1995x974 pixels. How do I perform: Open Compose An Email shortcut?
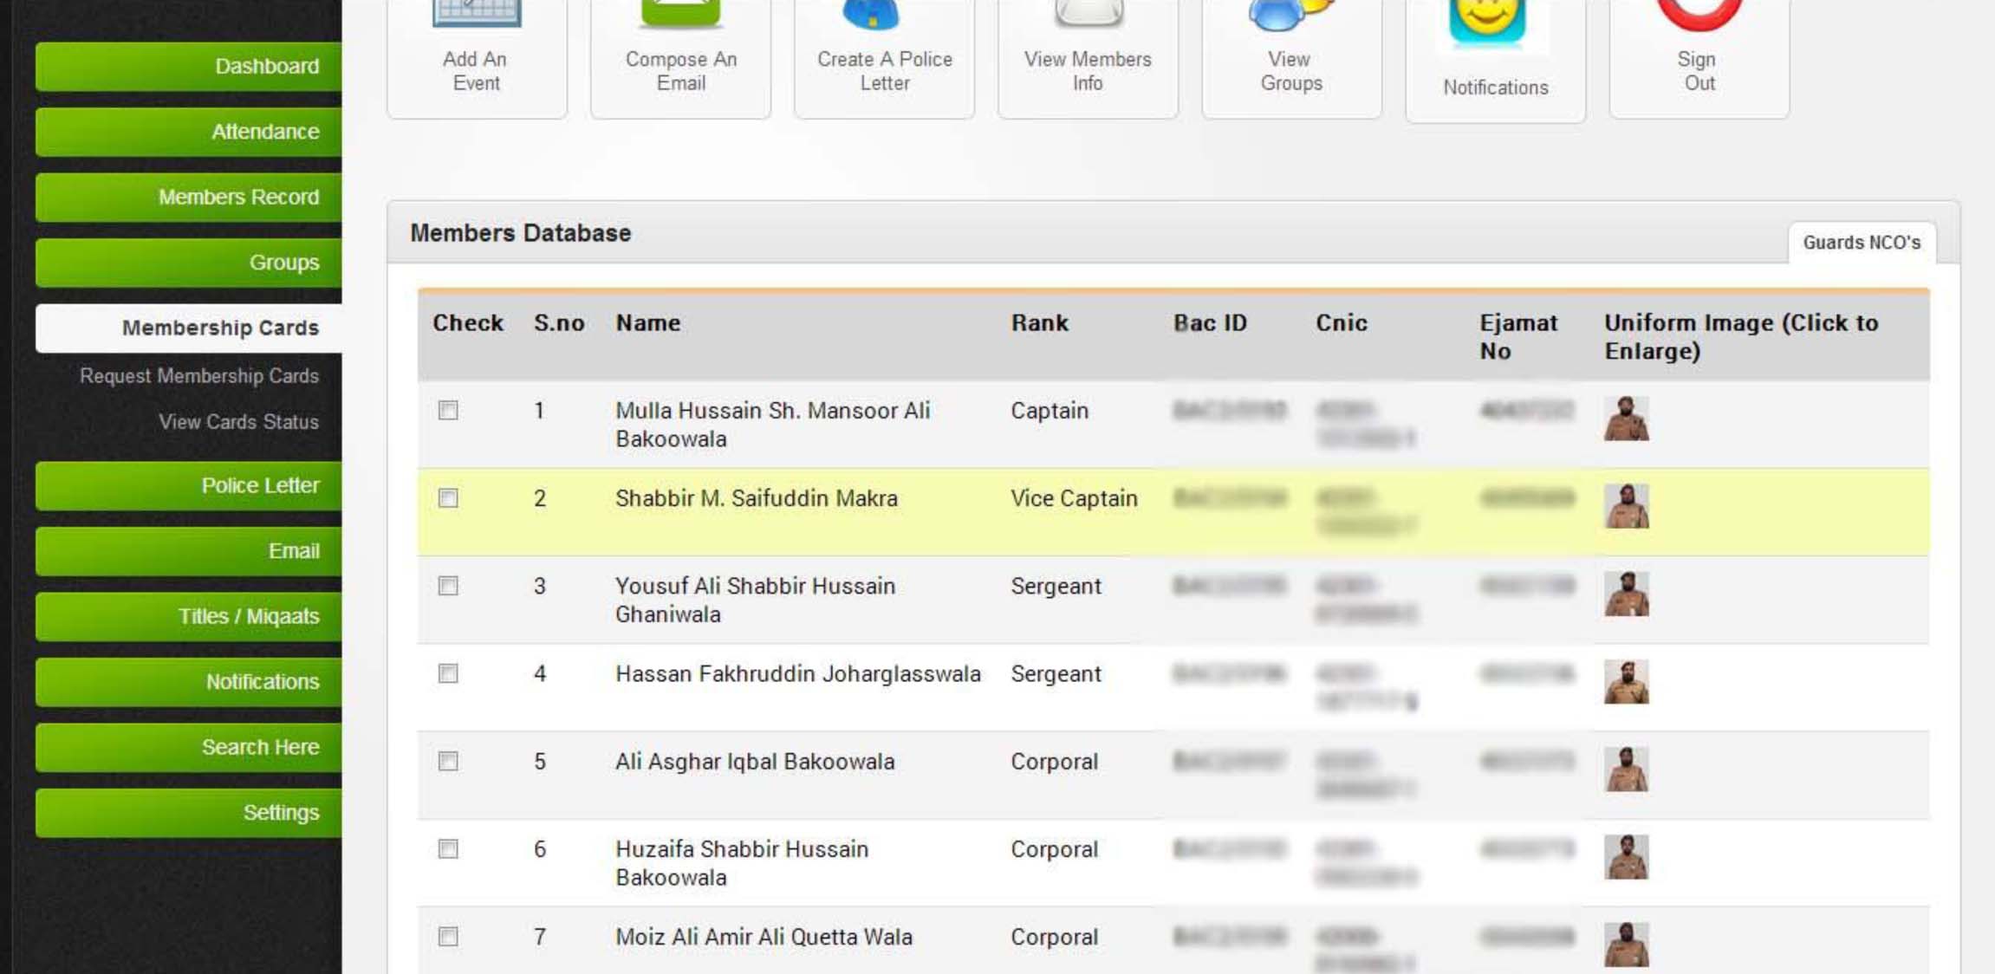[x=680, y=52]
